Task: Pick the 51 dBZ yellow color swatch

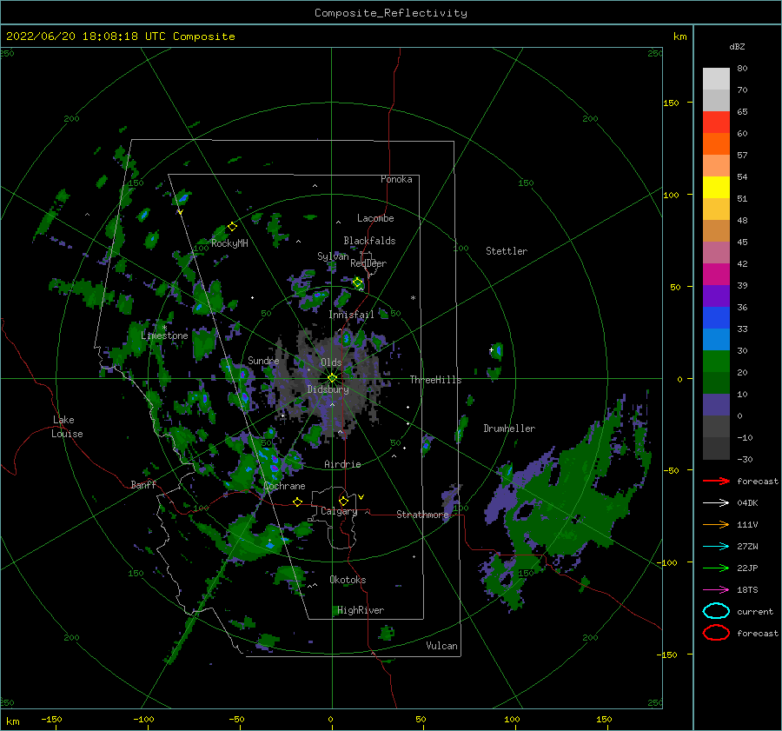Action: tap(716, 187)
